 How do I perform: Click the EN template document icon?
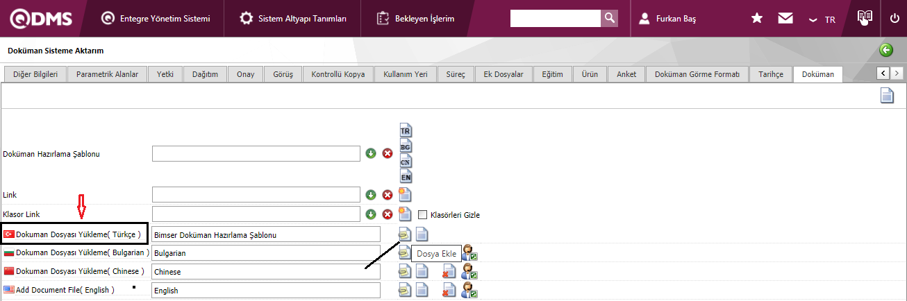tap(406, 176)
